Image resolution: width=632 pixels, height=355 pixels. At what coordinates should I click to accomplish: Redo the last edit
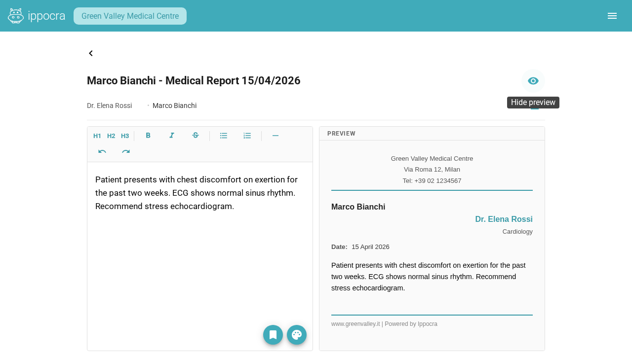coord(126,152)
